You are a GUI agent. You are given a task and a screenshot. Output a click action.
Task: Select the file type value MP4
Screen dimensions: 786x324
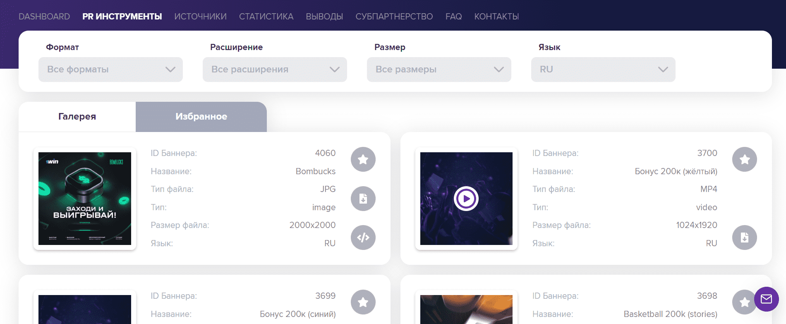tap(709, 189)
